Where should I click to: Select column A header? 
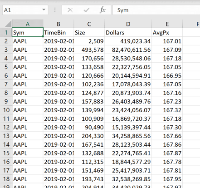(x=28, y=24)
